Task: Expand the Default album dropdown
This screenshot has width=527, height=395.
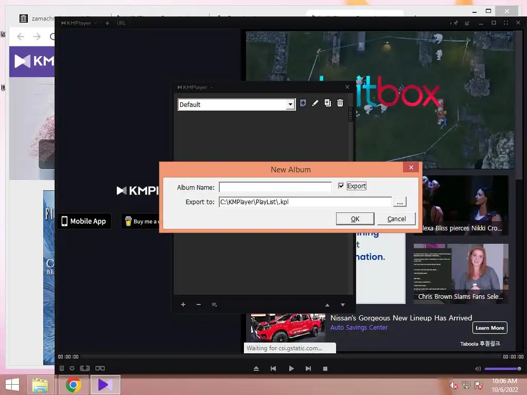Action: coord(290,104)
